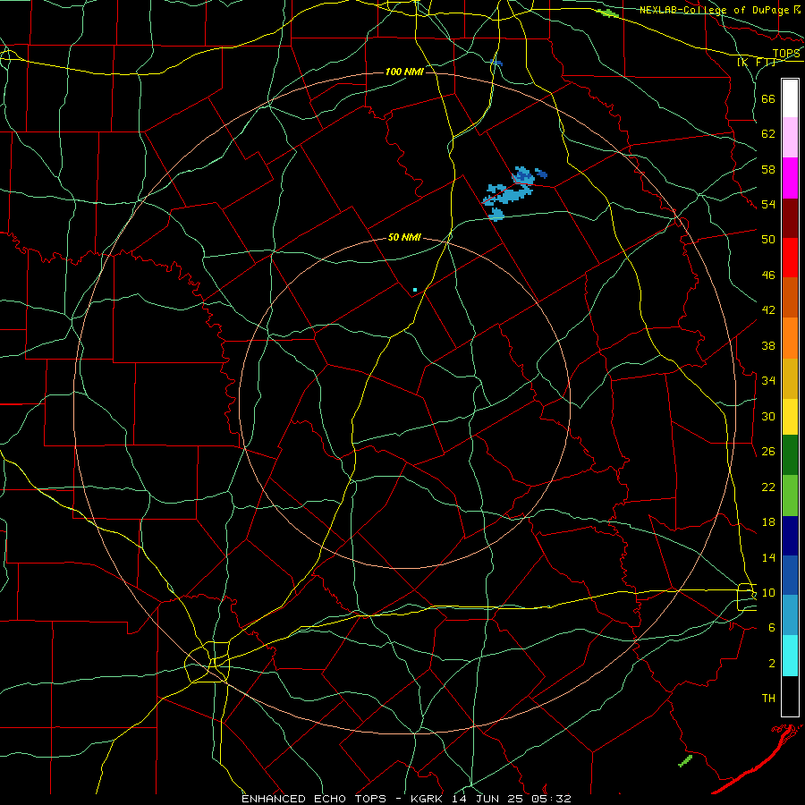This screenshot has width=805, height=805.
Task: Click the navy blue legend swatch
Action: 790,536
